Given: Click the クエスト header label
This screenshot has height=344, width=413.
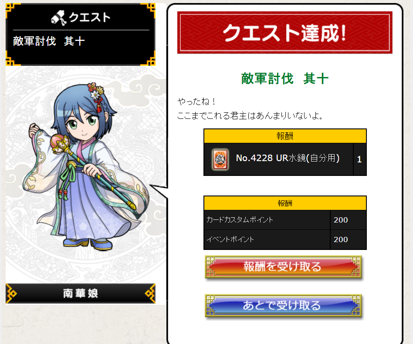Looking at the screenshot, I should click(90, 17).
